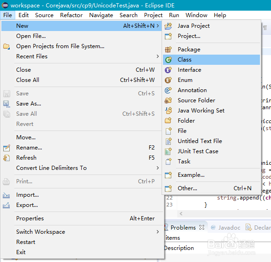Close the Problems view using its X icon
Screen dimensions: 271x262
click(x=202, y=227)
